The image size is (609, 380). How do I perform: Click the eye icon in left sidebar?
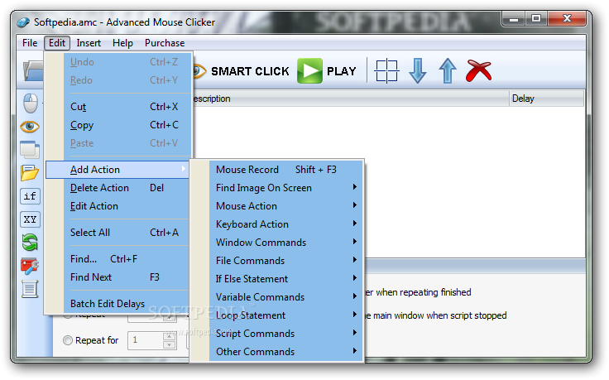tap(30, 127)
